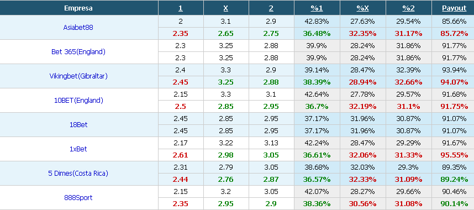Screen dimensions: 474x210
Task: Select 888Sport green 90.14% payout cell
Action: pos(454,204)
